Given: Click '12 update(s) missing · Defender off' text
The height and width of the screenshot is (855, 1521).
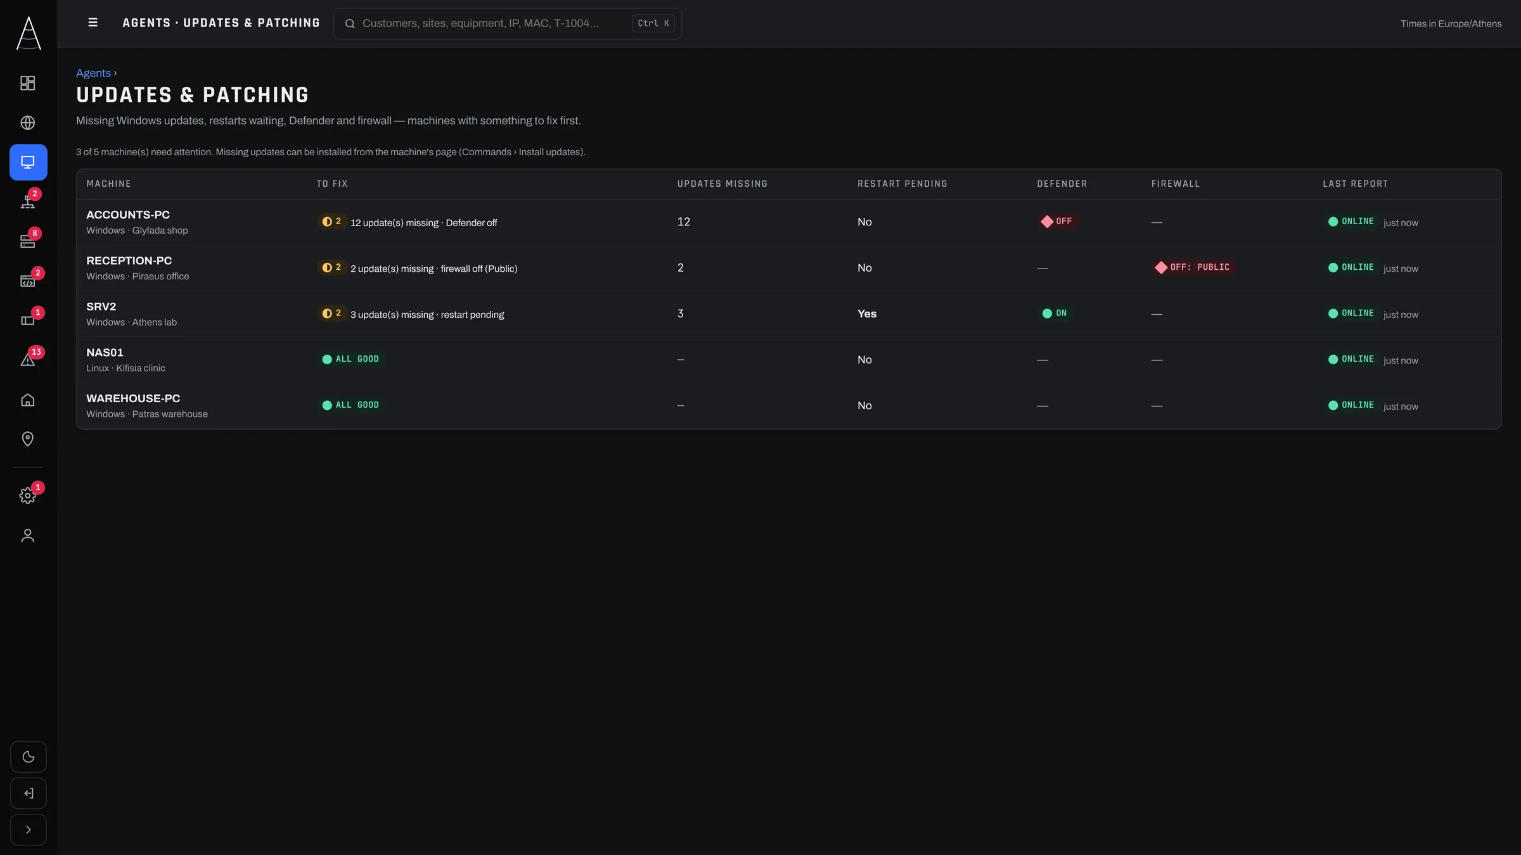Looking at the screenshot, I should (423, 223).
